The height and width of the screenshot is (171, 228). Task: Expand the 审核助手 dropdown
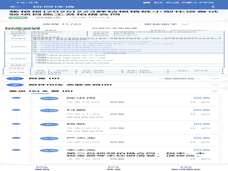(166, 24)
